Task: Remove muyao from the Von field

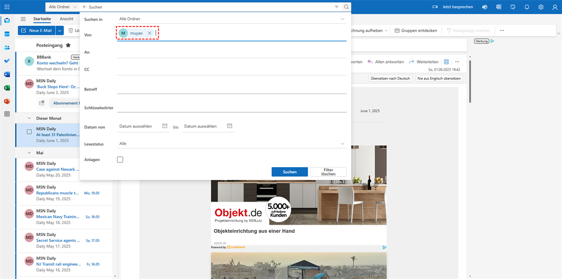Action: coord(149,33)
